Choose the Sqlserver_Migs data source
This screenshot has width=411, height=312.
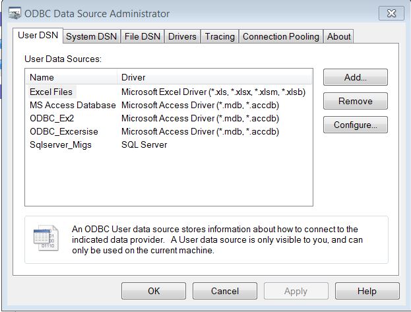61,144
